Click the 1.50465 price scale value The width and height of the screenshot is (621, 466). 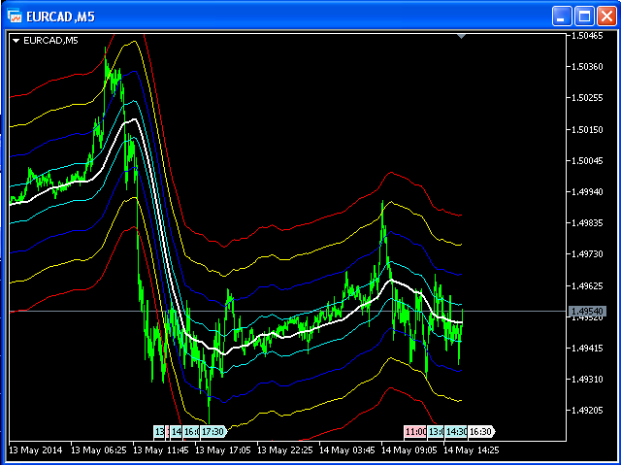point(586,36)
